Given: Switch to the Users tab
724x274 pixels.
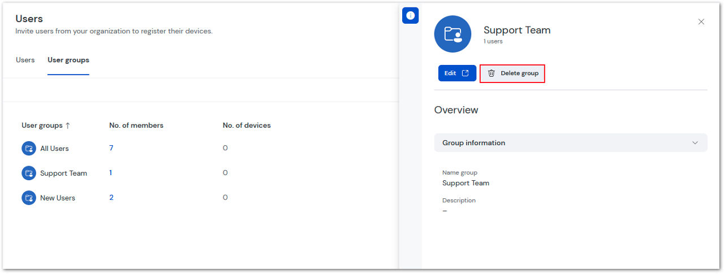Looking at the screenshot, I should 25,60.
